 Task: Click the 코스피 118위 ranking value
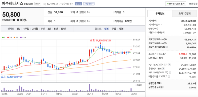pyautogui.click(x=190, y=25)
